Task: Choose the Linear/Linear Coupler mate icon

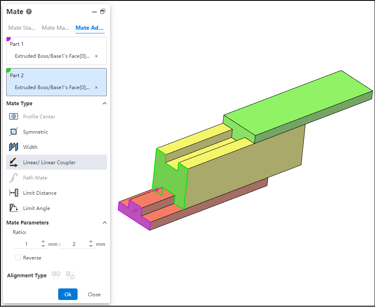Action: (14, 163)
